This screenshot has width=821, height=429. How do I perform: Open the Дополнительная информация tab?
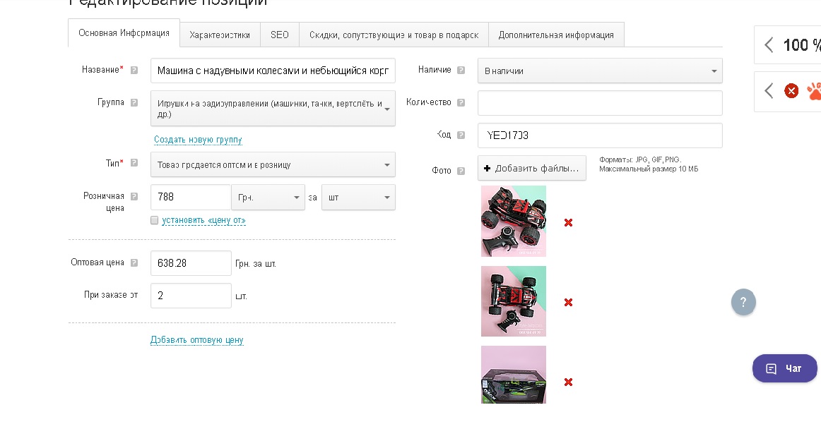[x=556, y=35]
